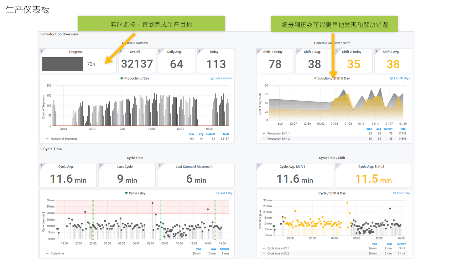452x276 pixels.
Task: Open the Last Carousel Movement title menu
Action: coord(194,167)
